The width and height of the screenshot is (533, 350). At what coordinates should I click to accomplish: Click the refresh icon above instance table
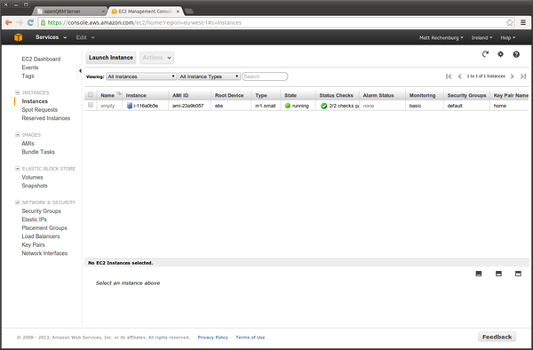click(485, 54)
